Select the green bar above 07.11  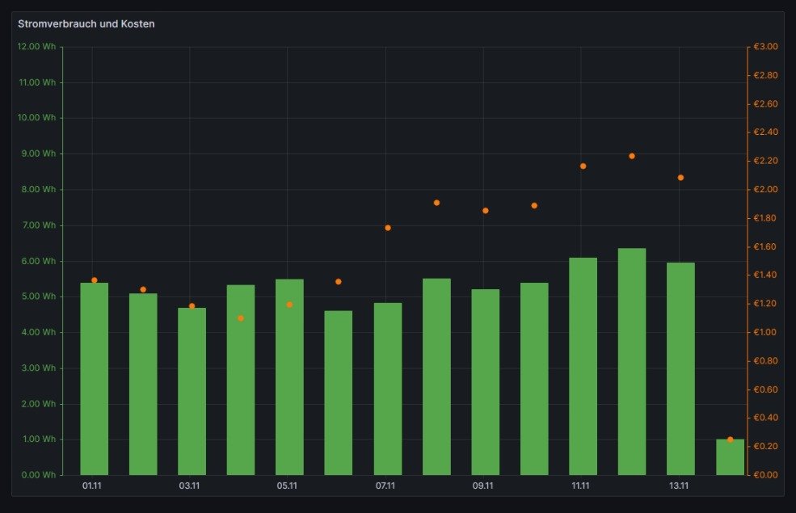pyautogui.click(x=387, y=389)
